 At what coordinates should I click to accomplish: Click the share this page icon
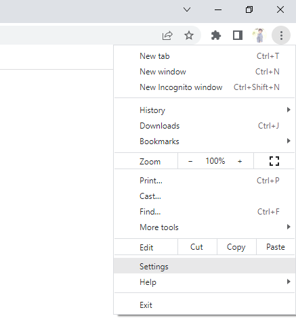[x=167, y=36]
